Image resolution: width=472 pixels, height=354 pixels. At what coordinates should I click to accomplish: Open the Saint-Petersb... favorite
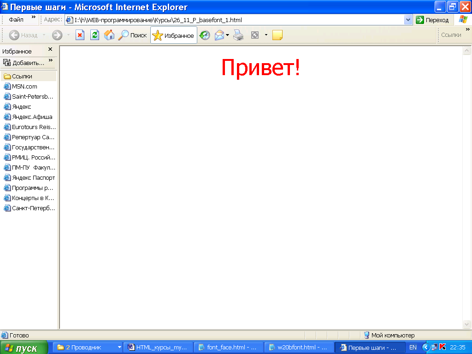pyautogui.click(x=29, y=97)
